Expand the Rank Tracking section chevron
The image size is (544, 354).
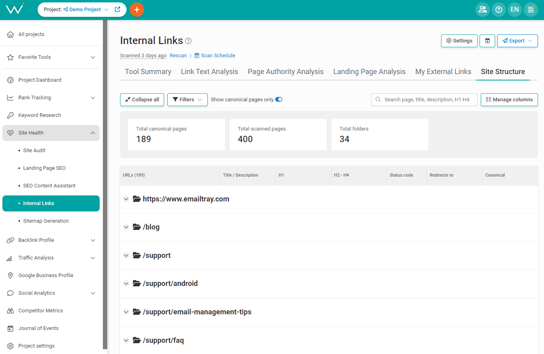[93, 98]
